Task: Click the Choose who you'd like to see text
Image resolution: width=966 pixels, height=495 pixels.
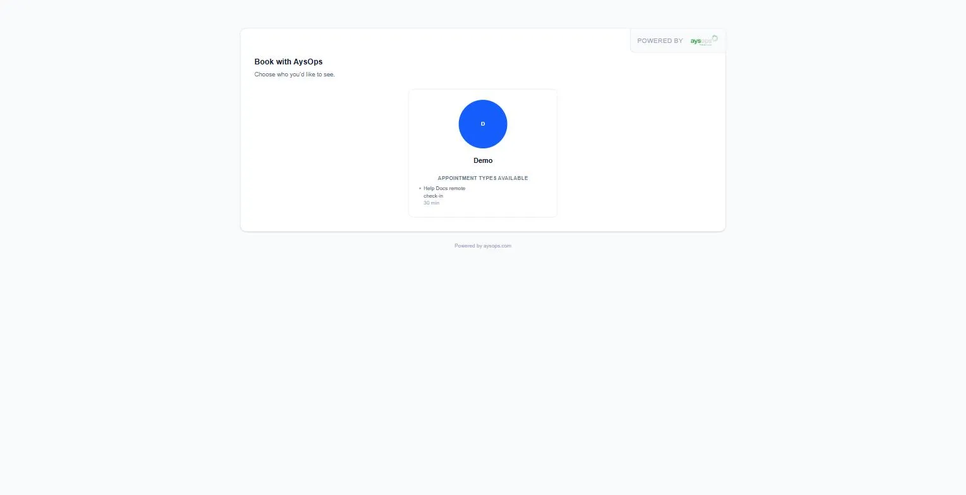Action: click(x=295, y=75)
